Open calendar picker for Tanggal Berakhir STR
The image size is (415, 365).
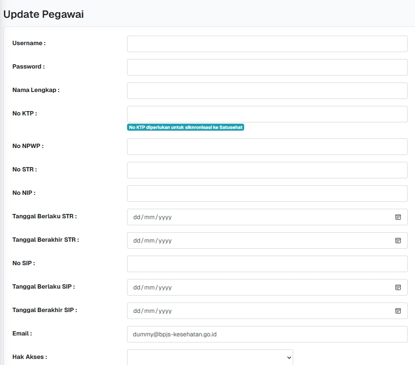(398, 240)
